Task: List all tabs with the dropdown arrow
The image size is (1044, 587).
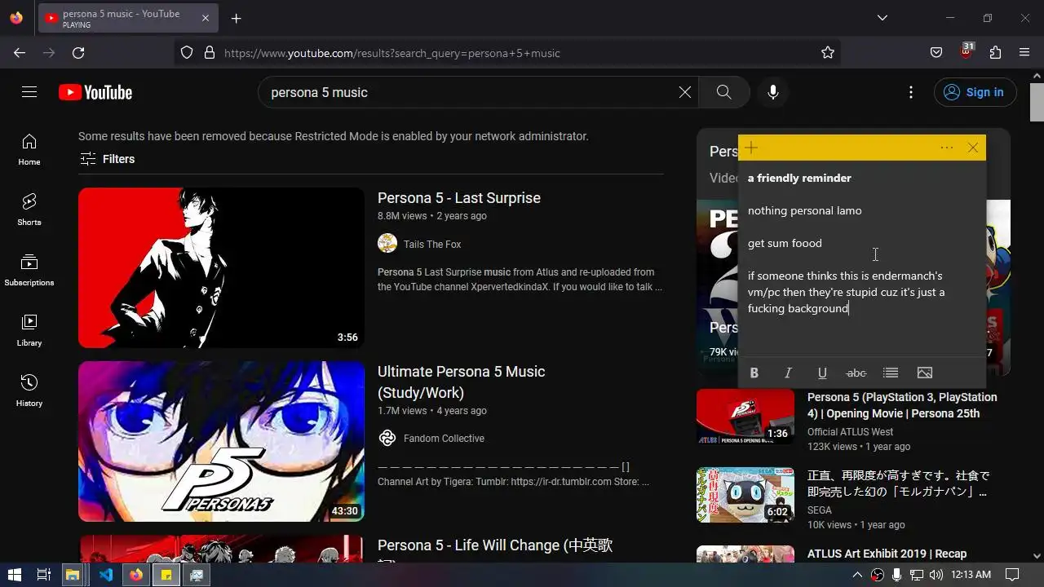Action: tap(883, 18)
